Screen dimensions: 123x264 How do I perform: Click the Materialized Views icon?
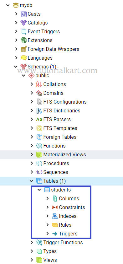click(39, 154)
